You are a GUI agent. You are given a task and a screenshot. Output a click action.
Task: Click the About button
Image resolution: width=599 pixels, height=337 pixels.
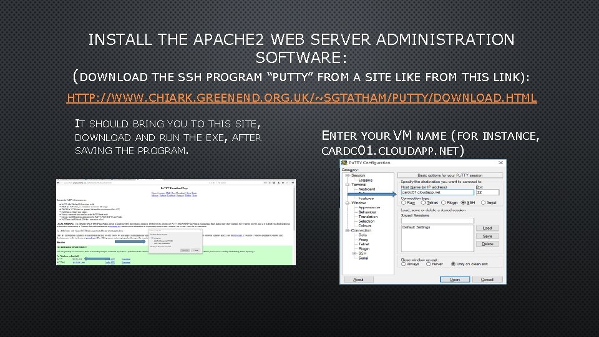click(359, 280)
